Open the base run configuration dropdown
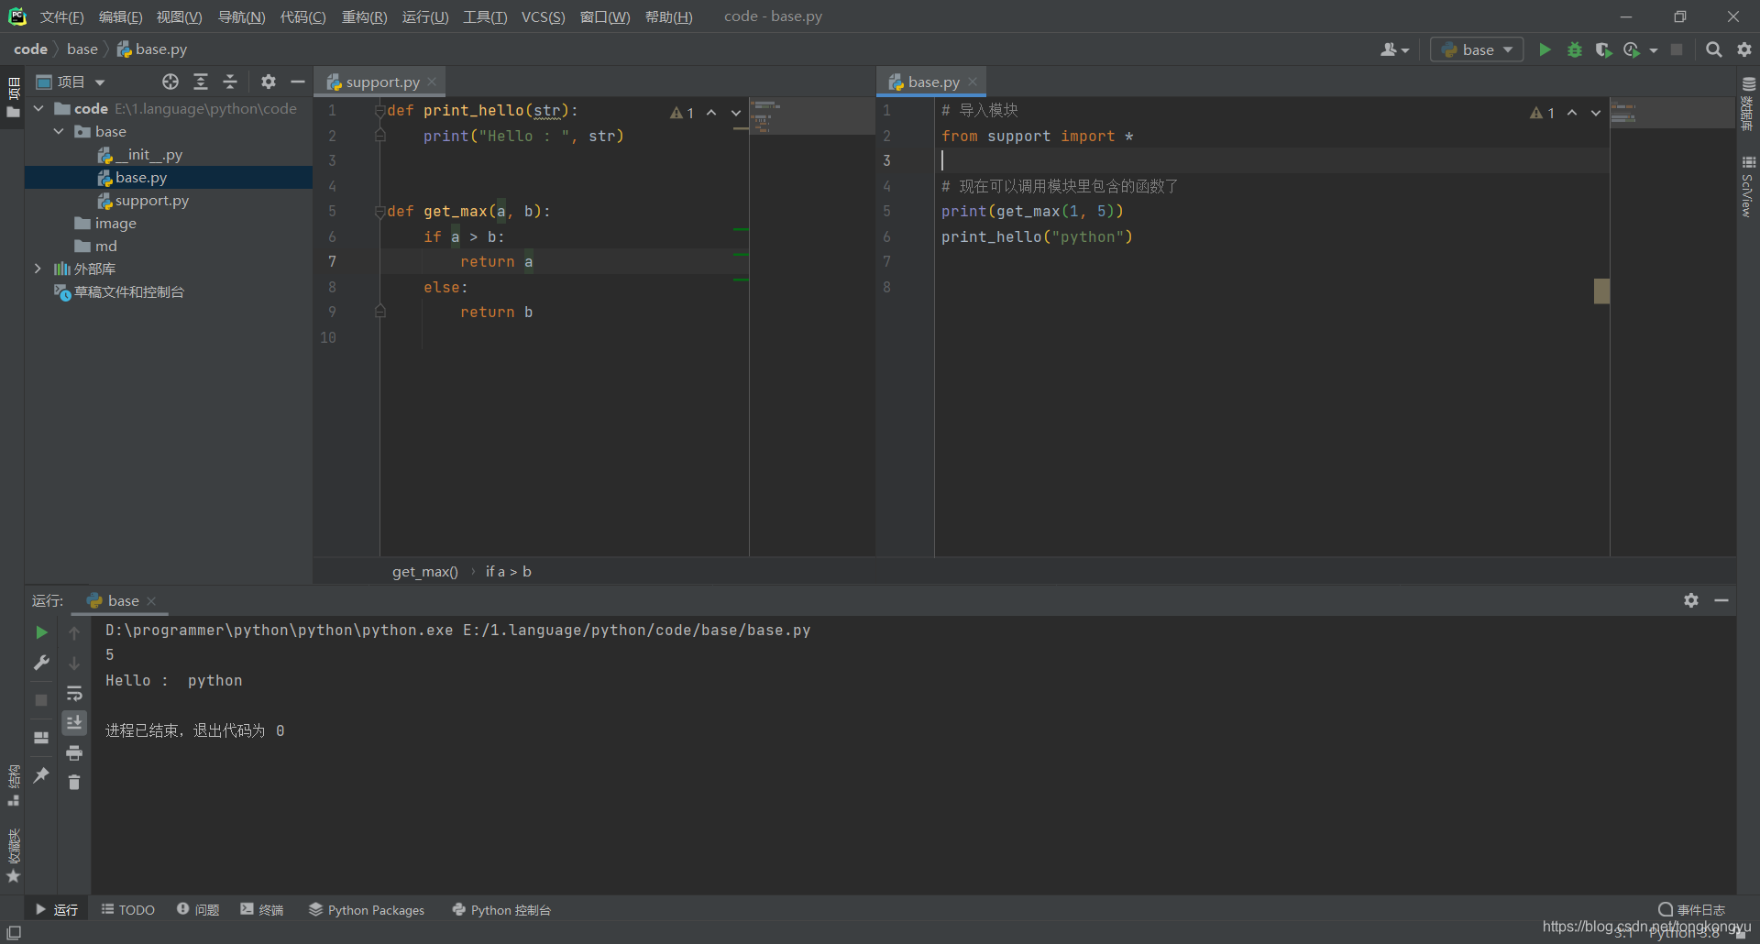Screen dimensions: 1760x944 click(x=1477, y=49)
